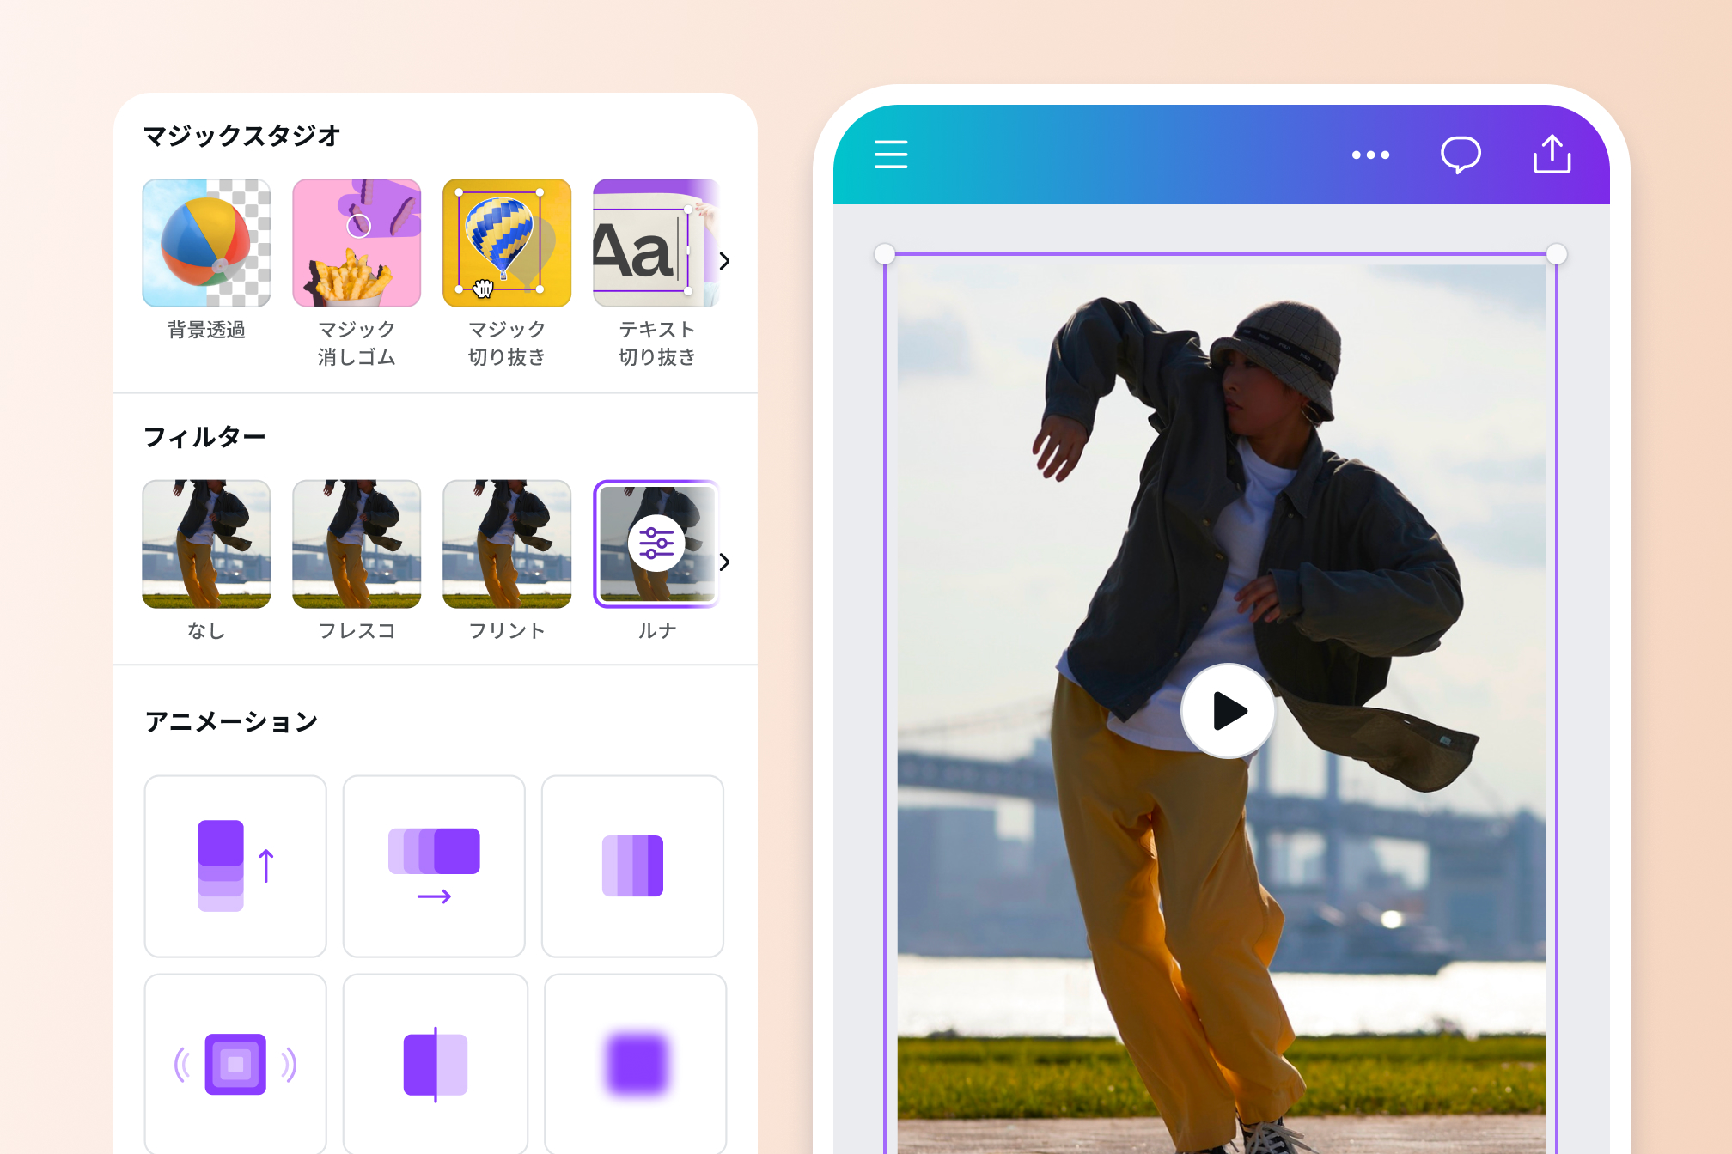
Task: Click the マジック消しゴム label text
Action: pyautogui.click(x=357, y=343)
